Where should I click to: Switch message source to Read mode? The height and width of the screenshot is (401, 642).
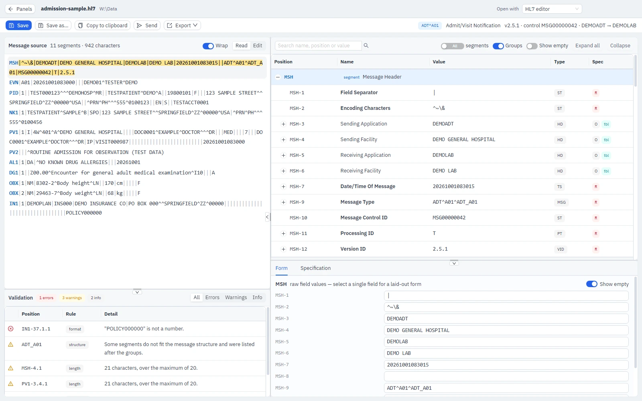(x=241, y=46)
